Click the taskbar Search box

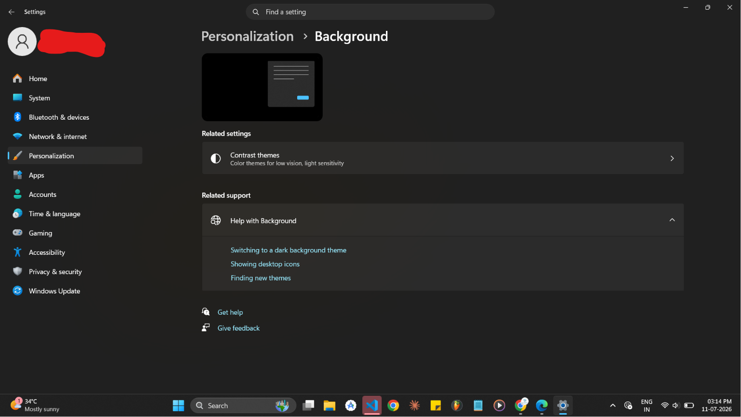click(x=243, y=405)
